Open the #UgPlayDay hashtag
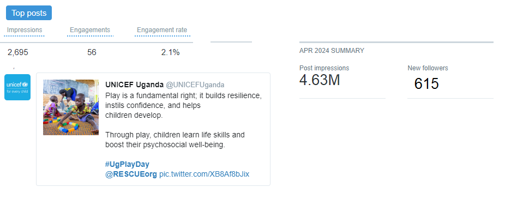This screenshot has width=511, height=199. (x=127, y=164)
